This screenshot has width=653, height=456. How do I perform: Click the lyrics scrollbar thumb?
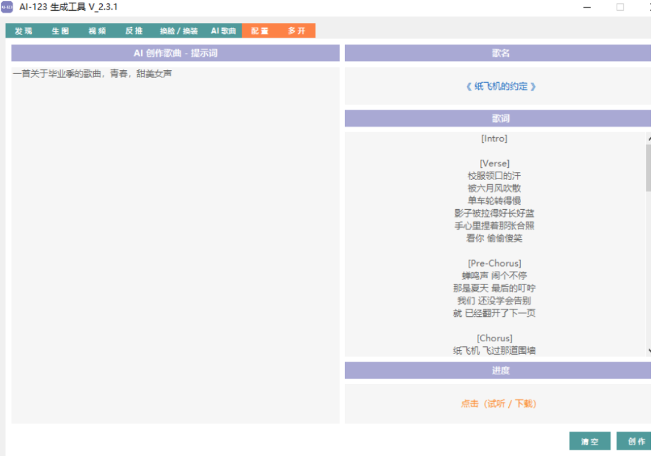tap(649, 167)
